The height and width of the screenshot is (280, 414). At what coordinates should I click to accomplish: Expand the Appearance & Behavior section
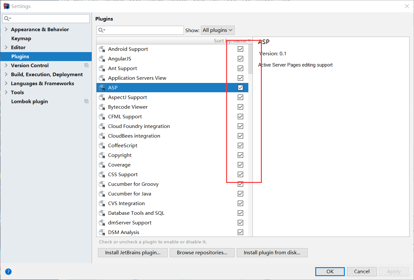(x=6, y=29)
